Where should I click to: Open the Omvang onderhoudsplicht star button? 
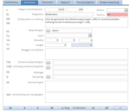click(48, 67)
